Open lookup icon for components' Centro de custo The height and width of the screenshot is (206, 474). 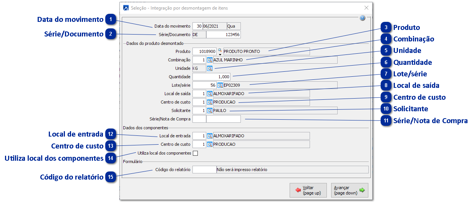[x=210, y=144]
